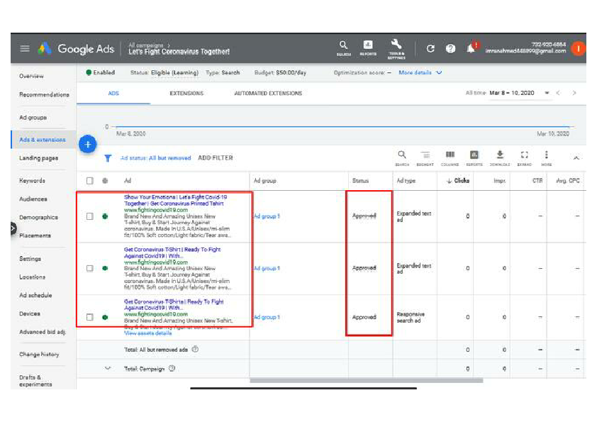Image resolution: width=597 pixels, height=422 pixels.
Task: Sort by Clicks column
Action: [458, 181]
